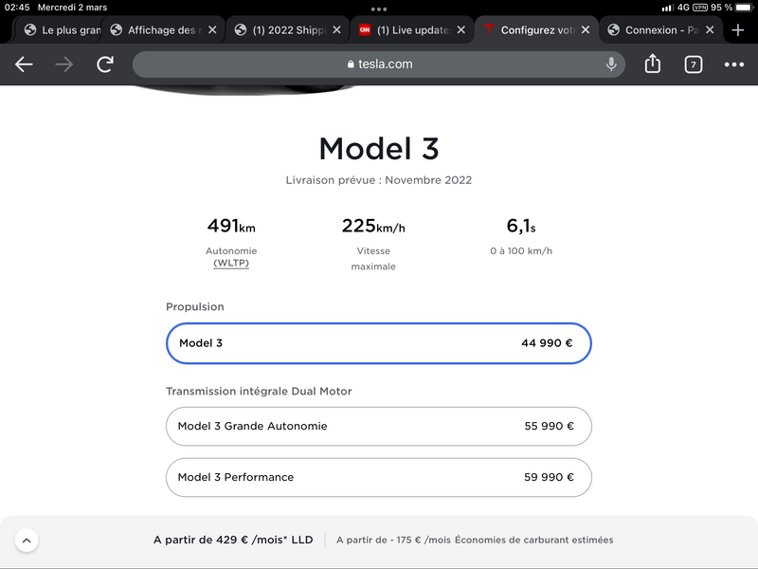
Task: Click 'Transmission intégrale Dual Motor' label
Action: [x=259, y=391]
